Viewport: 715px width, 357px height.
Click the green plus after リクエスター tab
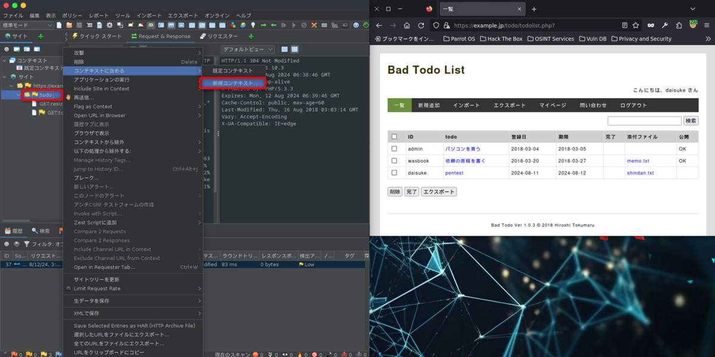[251, 36]
